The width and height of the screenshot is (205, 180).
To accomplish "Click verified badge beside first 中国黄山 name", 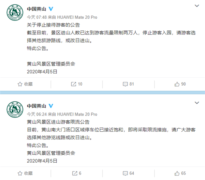I will tap(51, 8).
